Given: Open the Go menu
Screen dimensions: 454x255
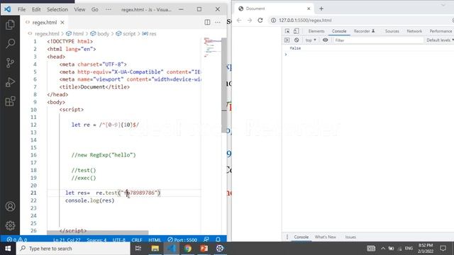Looking at the screenshot, I should click(x=95, y=9).
